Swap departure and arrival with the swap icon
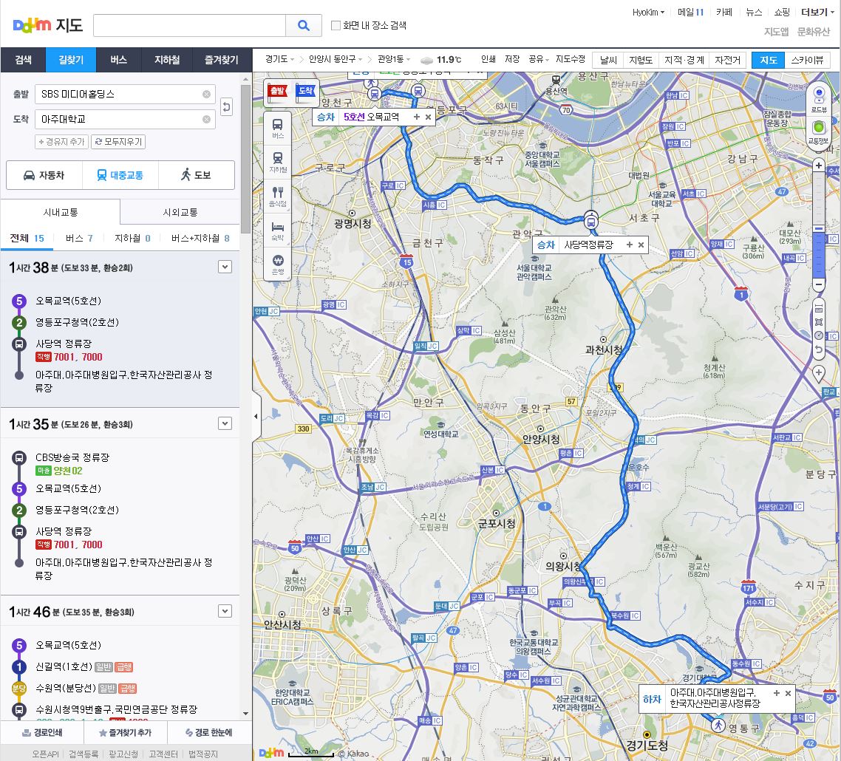Viewport: 841px width, 761px height. coord(227,107)
